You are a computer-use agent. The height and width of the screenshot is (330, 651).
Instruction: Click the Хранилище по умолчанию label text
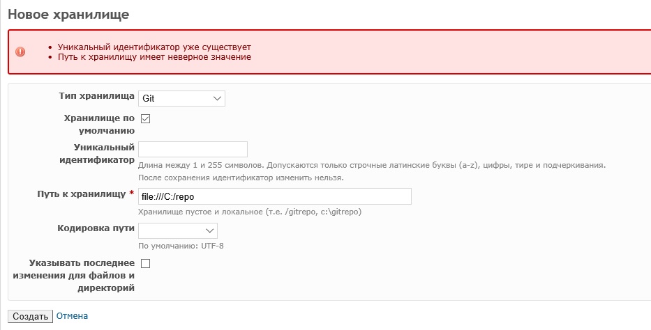pos(99,124)
